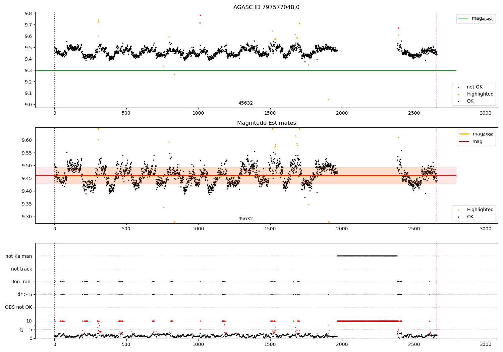
Task: Click the "dr > 5" row label
Action: point(25,294)
